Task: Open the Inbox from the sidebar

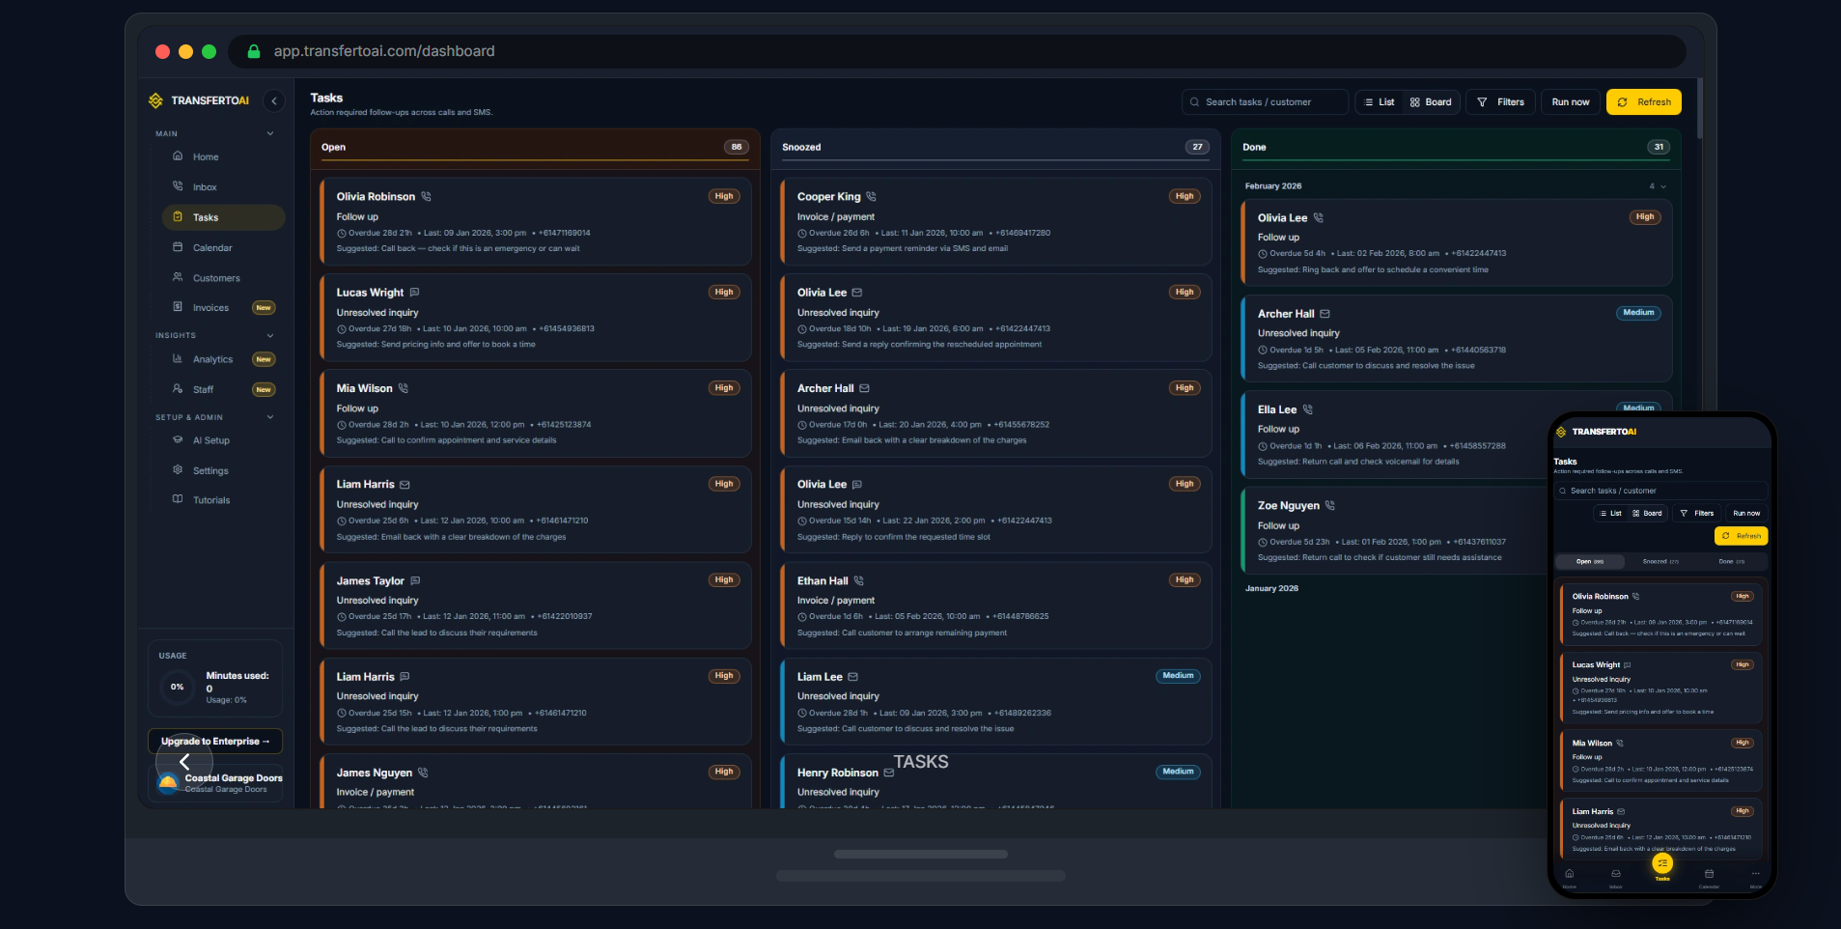Action: [x=206, y=186]
